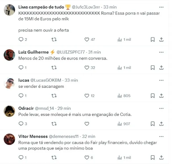The image size is (173, 164).
Task: Bookmark the Lima campeão de tudo tweet
Action: tap(153, 39)
